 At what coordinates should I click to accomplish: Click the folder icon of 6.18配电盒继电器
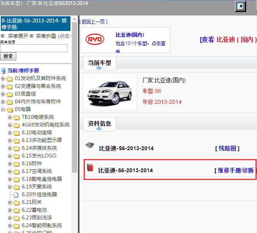pos(17,179)
